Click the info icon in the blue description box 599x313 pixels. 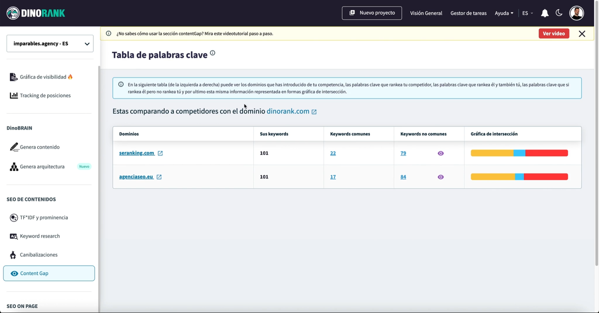[121, 85]
